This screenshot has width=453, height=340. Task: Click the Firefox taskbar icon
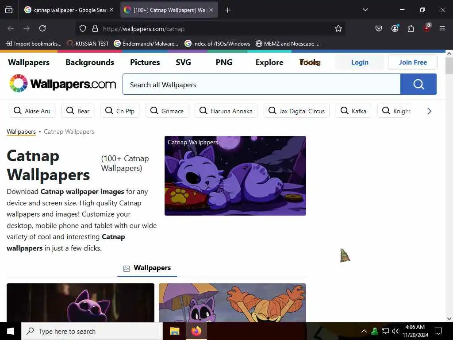196,331
